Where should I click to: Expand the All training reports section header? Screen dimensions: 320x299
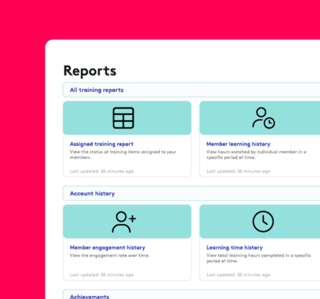pos(191,90)
